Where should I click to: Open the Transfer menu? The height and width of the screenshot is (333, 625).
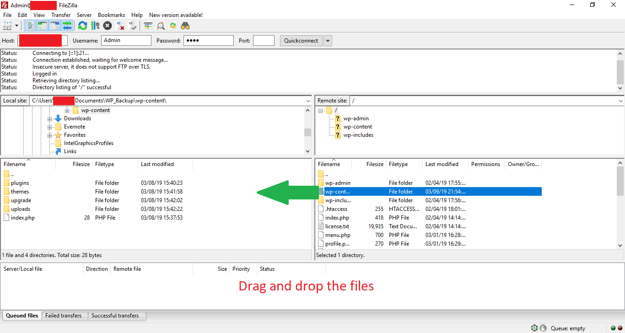tap(61, 15)
